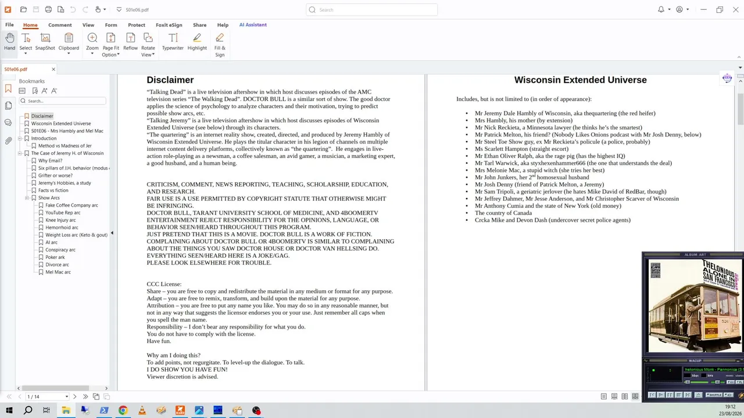The image size is (744, 418).
Task: Enable continuous page view mode
Action: tap(614, 397)
